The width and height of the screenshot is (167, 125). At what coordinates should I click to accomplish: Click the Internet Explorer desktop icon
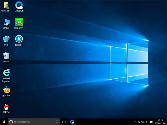6,73
